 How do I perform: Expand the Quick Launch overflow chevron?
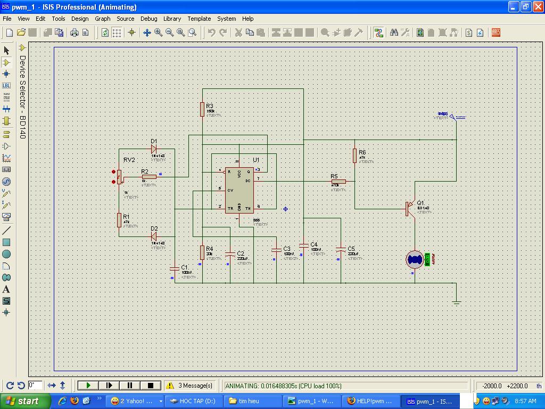(x=100, y=399)
